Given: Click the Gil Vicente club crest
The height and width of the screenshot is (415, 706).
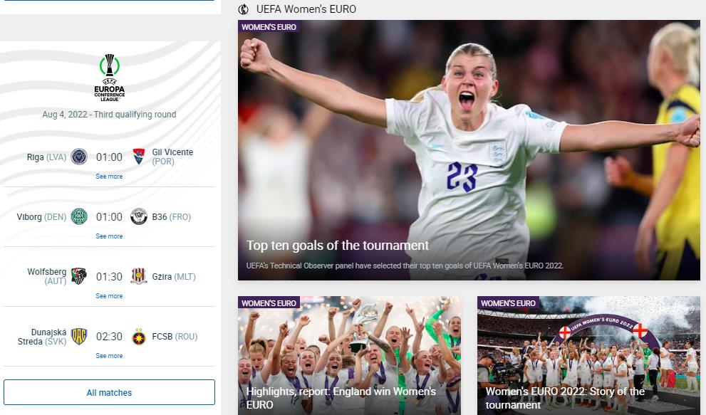Looking at the screenshot, I should coord(139,157).
